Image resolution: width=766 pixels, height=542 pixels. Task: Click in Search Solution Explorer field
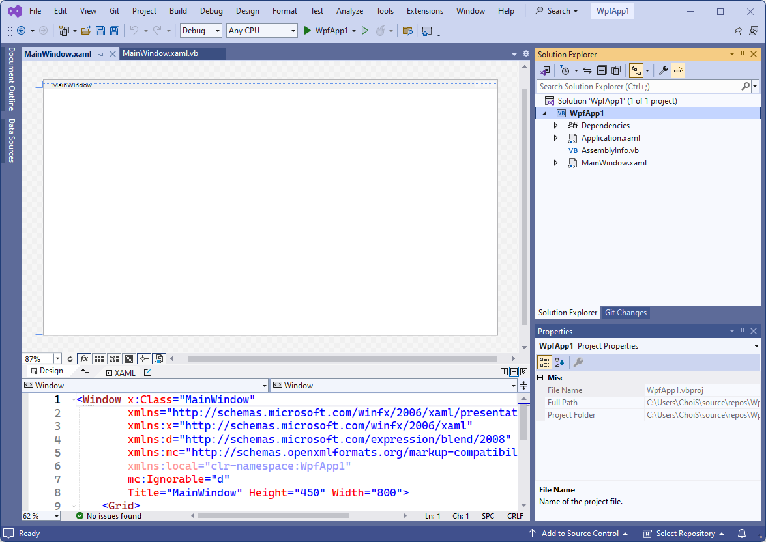639,87
